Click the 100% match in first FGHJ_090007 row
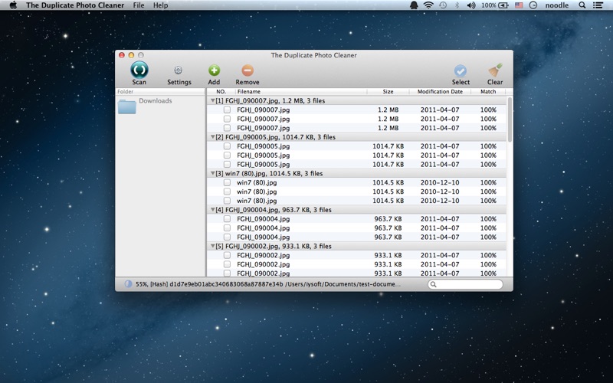 [488, 110]
